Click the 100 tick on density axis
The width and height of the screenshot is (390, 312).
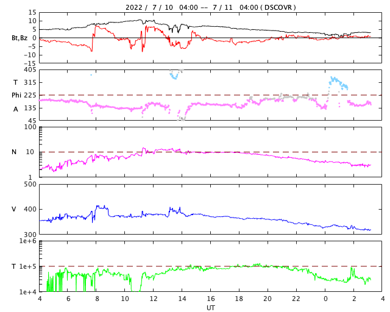[30, 127]
